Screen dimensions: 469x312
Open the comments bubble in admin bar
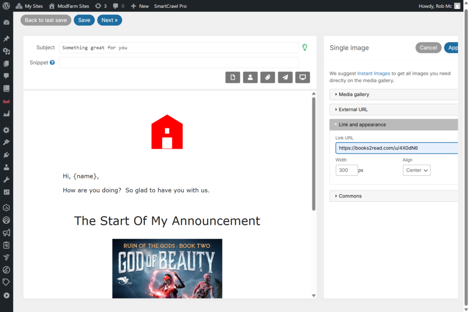pos(118,6)
